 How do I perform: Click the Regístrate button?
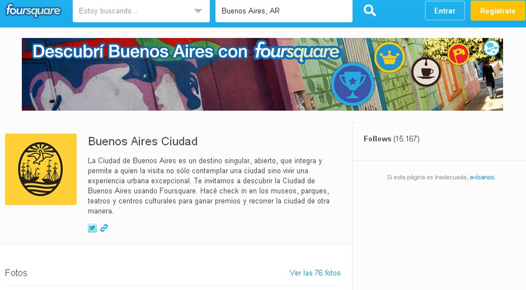[x=498, y=11]
